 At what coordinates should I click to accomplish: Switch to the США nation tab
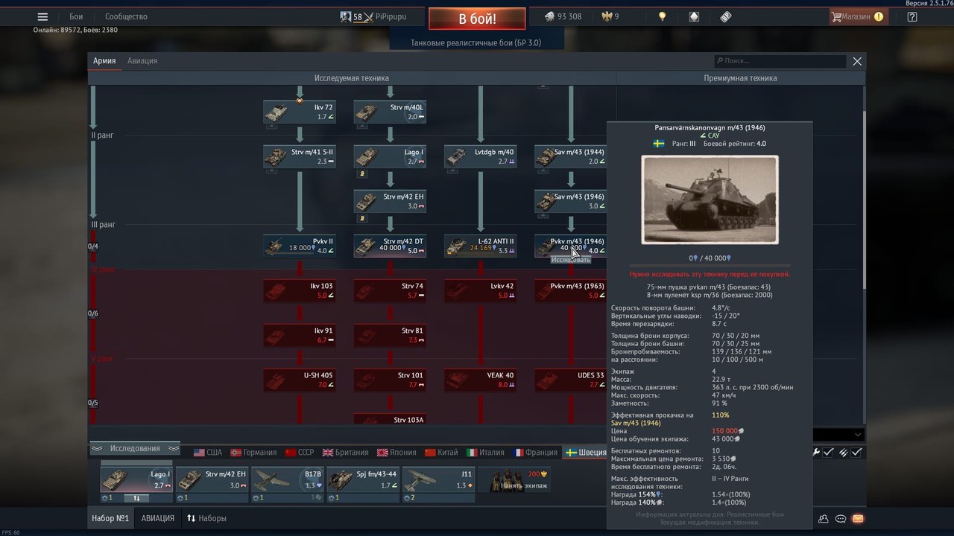(208, 452)
